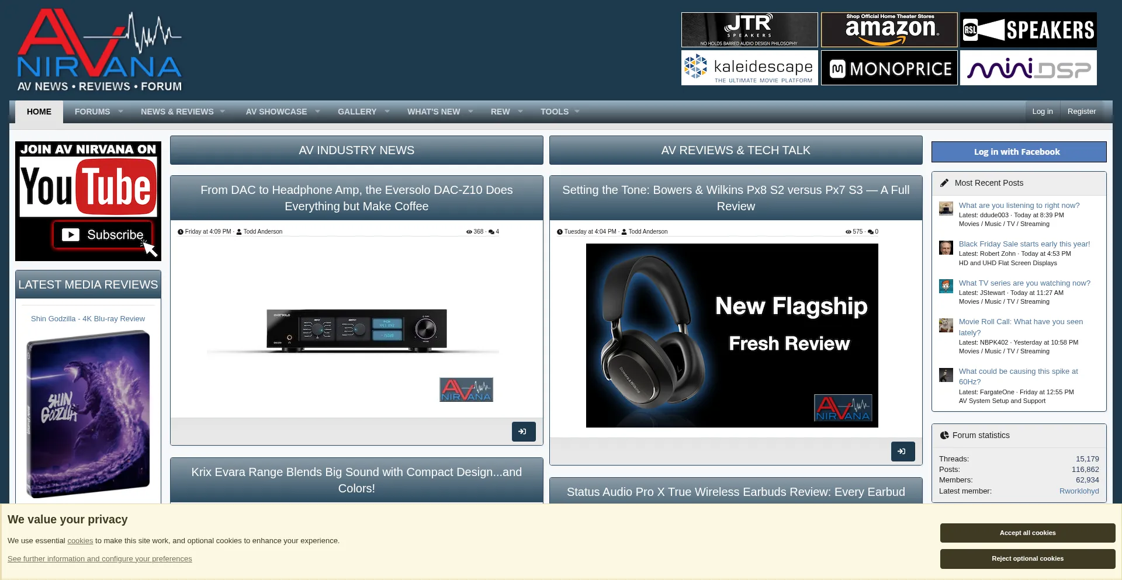Click the miniDSP sponsor logo
Screen dimensions: 1122x580
[1028, 68]
